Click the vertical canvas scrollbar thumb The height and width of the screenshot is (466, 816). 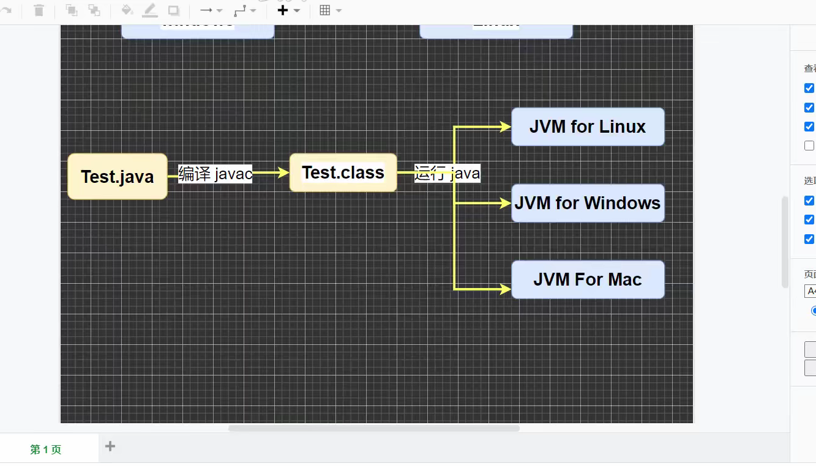[x=785, y=242]
